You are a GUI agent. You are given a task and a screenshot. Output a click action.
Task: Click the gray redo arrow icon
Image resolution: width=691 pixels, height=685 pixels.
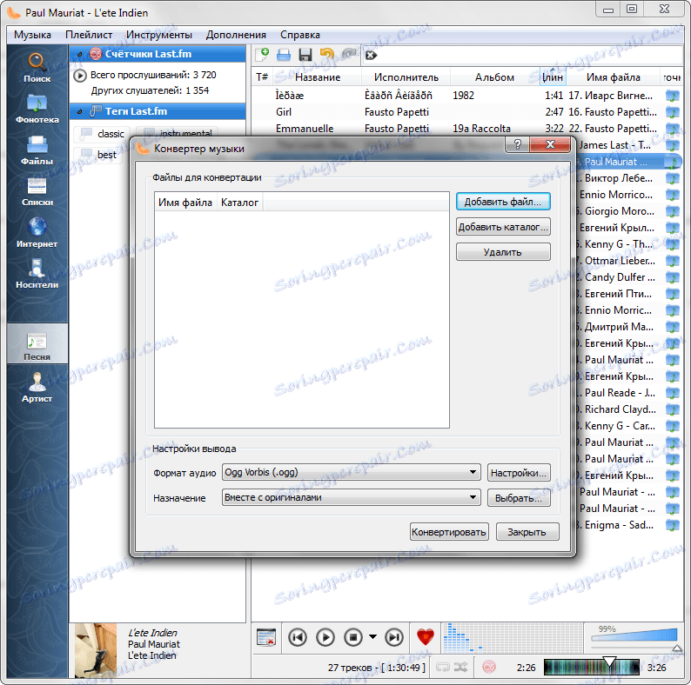coord(348,55)
